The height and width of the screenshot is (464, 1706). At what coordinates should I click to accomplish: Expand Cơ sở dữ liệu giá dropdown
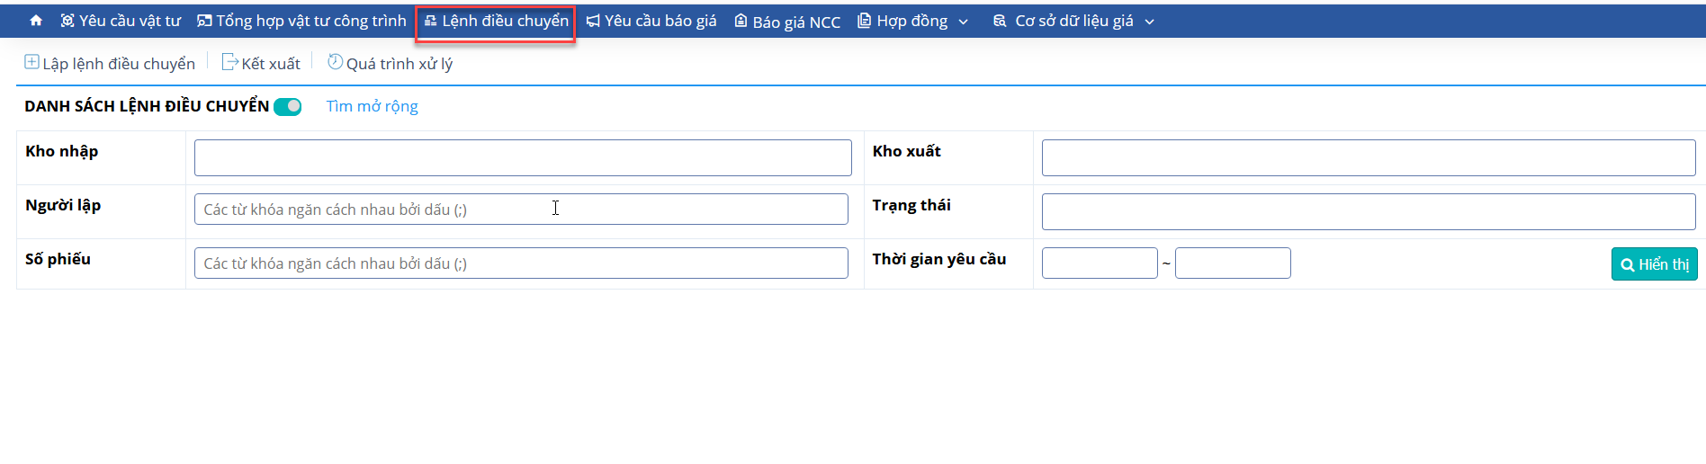click(x=1073, y=21)
